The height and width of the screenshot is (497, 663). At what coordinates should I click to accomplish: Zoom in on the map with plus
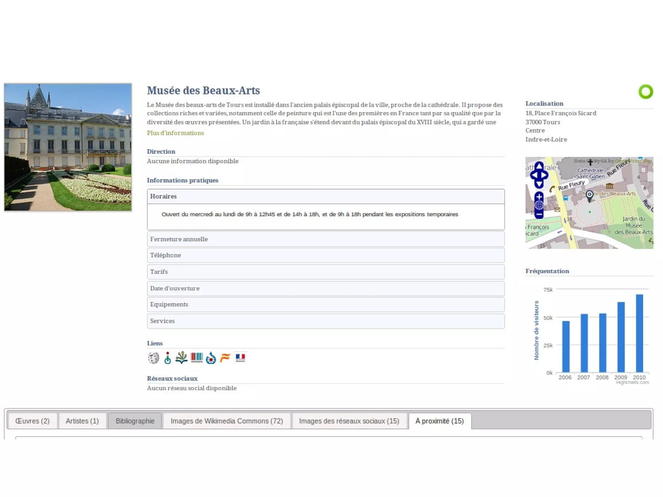[x=539, y=197]
